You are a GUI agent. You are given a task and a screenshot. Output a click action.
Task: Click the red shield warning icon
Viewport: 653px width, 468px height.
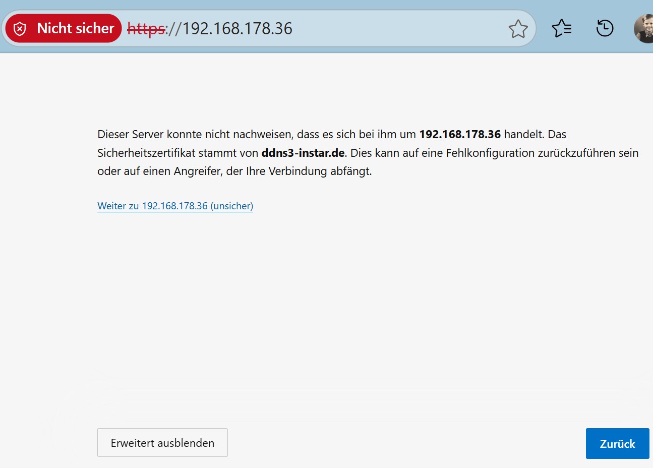(x=20, y=29)
